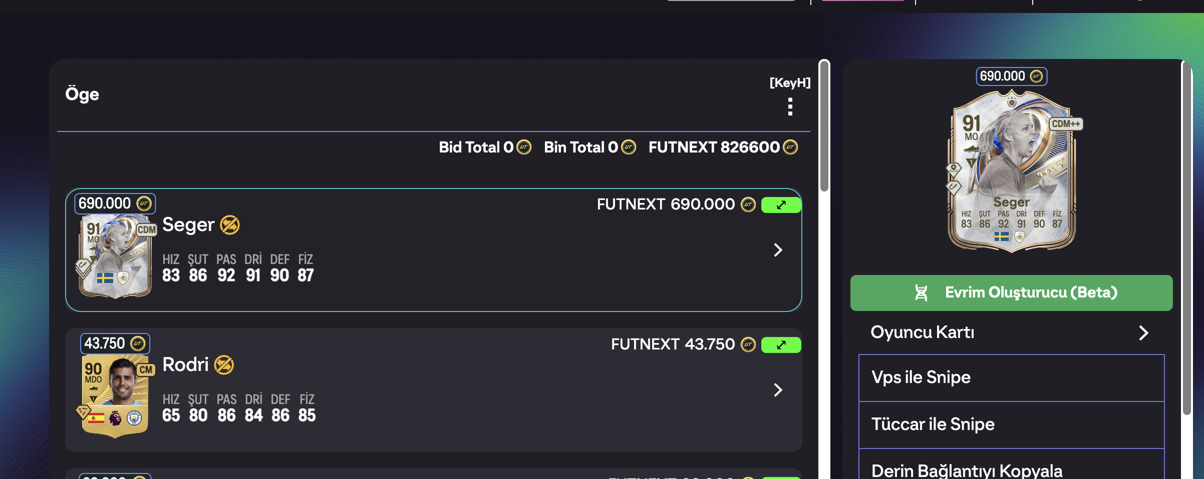Click the Seger 91 card thumbnail
The height and width of the screenshot is (479, 1204).
coord(116,255)
